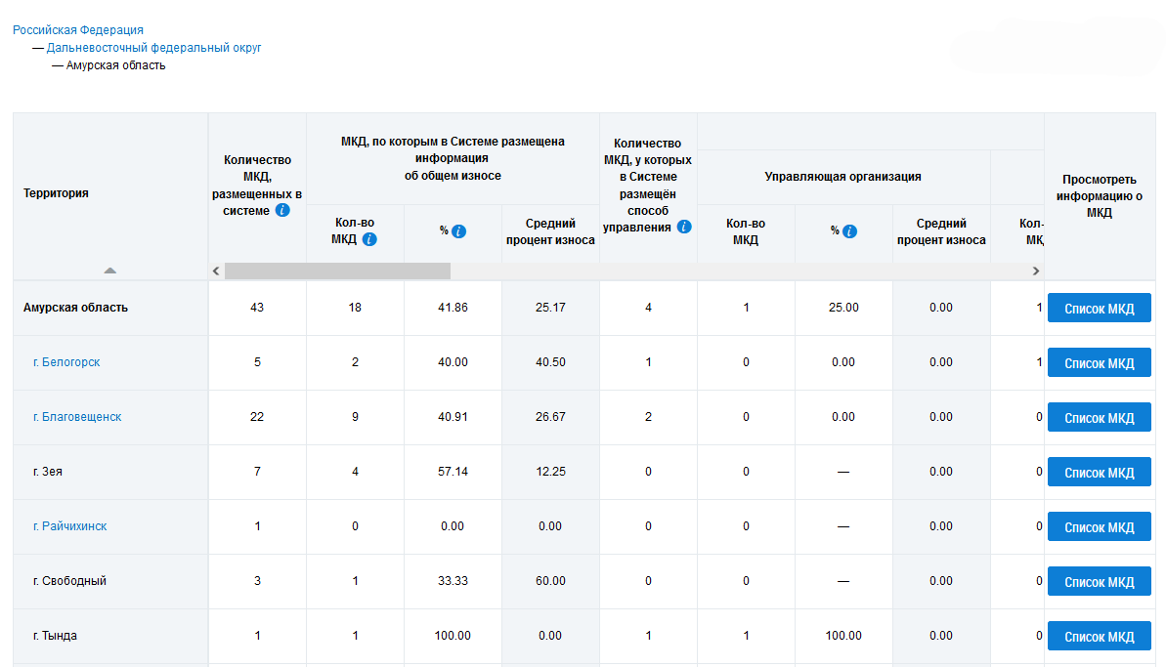This screenshot has height=667, width=1166.
Task: Sort table by Территория using the arrow
Action: click(x=110, y=270)
